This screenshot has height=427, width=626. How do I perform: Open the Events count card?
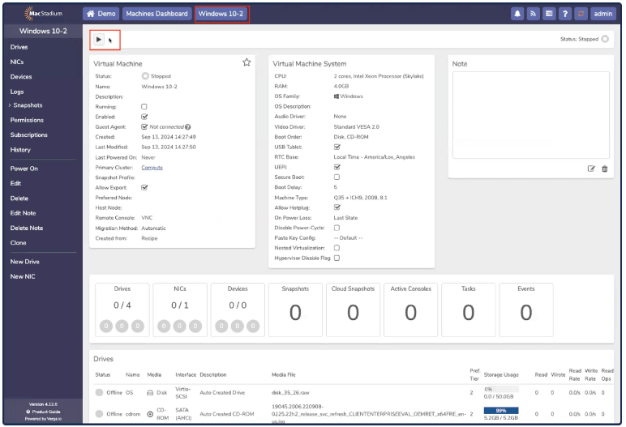[526, 310]
